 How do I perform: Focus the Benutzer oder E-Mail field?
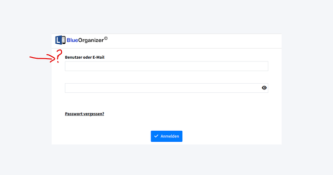click(166, 66)
